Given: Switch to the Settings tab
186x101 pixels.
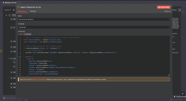Looking at the screenshot, I should click(33, 11).
